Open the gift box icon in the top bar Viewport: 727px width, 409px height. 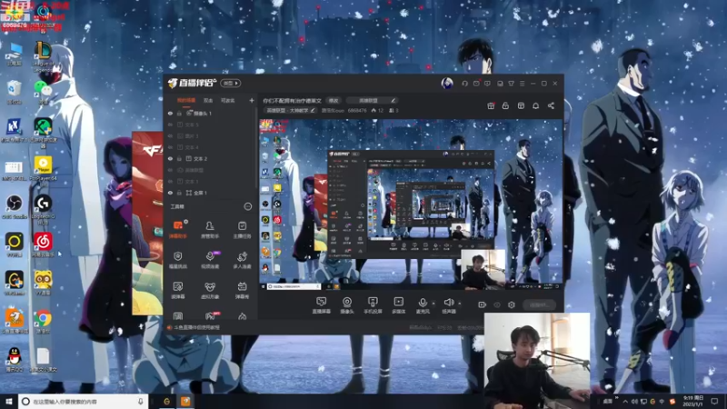coord(491,105)
